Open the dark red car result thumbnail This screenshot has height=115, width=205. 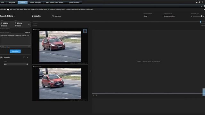click(x=60, y=47)
